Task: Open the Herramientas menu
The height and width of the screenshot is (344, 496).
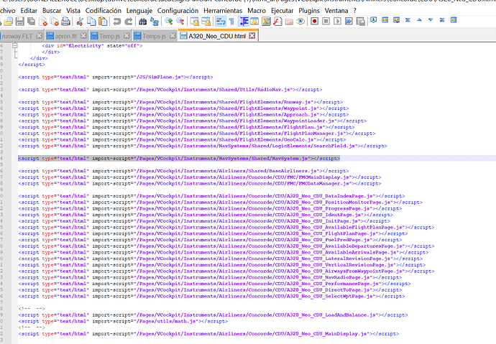Action: click(223, 11)
